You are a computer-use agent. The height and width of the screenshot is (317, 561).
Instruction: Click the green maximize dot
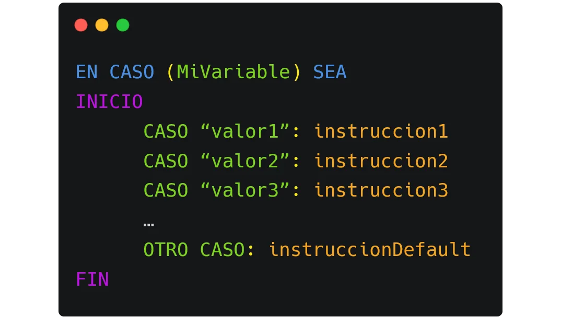pos(123,25)
